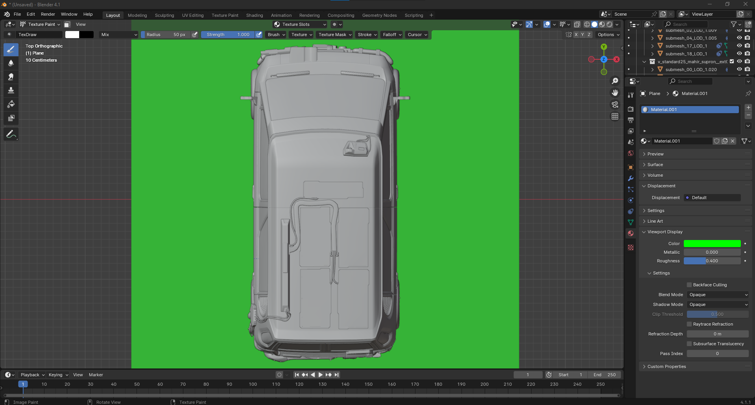Play the animation forward
The height and width of the screenshot is (405, 755).
click(x=320, y=375)
